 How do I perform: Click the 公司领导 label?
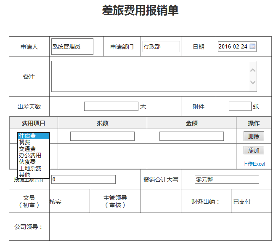(29, 227)
